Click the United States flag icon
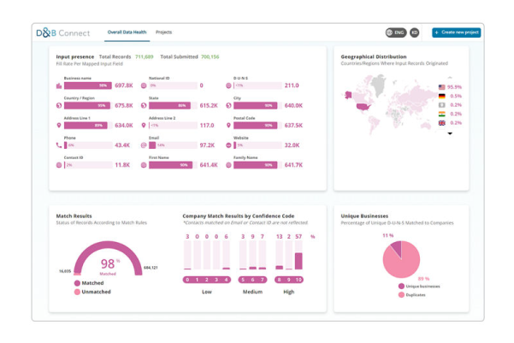The height and width of the screenshot is (343, 514). pos(441,87)
